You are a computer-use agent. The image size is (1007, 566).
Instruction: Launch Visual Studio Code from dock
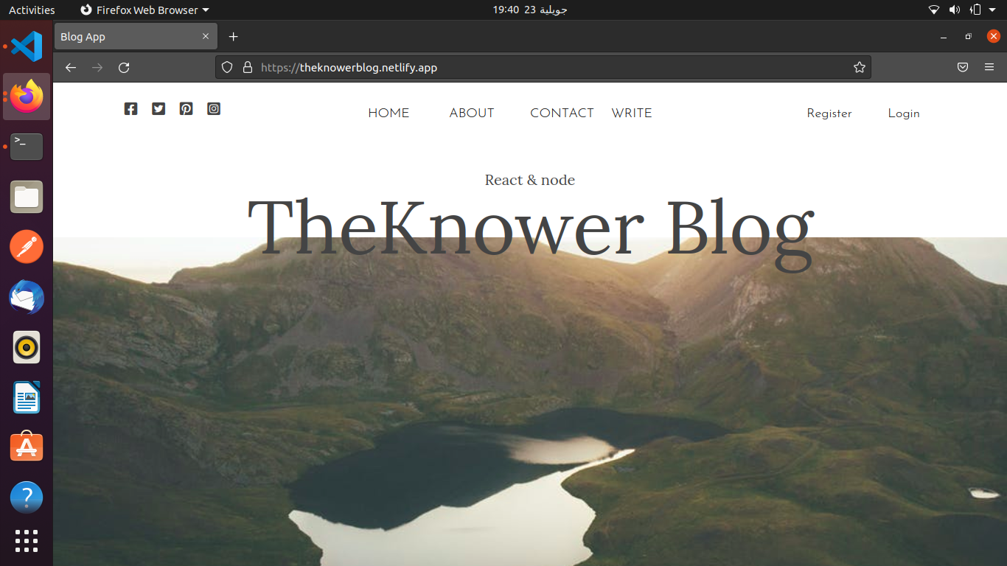point(27,46)
